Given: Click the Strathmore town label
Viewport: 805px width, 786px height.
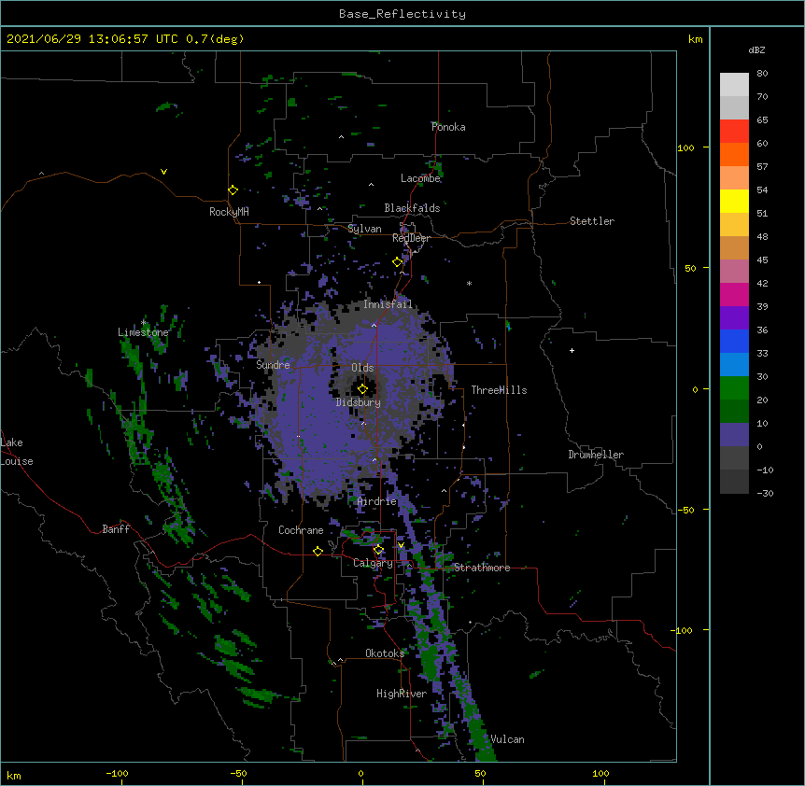Looking at the screenshot, I should point(482,568).
